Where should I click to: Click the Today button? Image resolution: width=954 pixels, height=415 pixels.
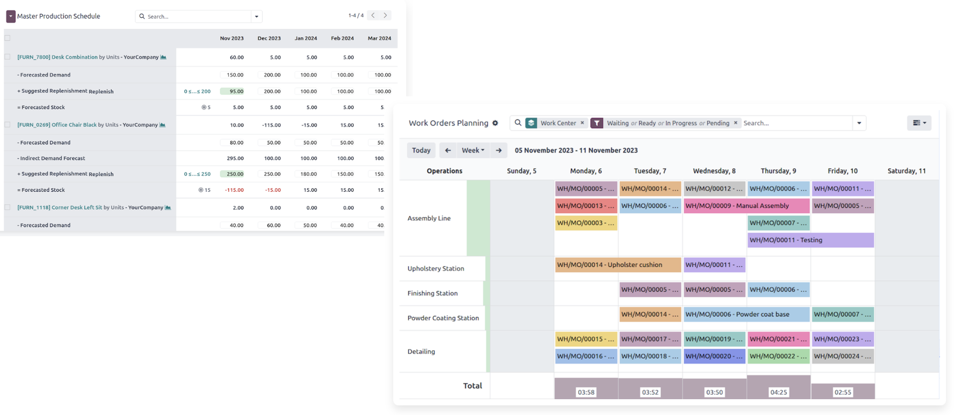421,150
